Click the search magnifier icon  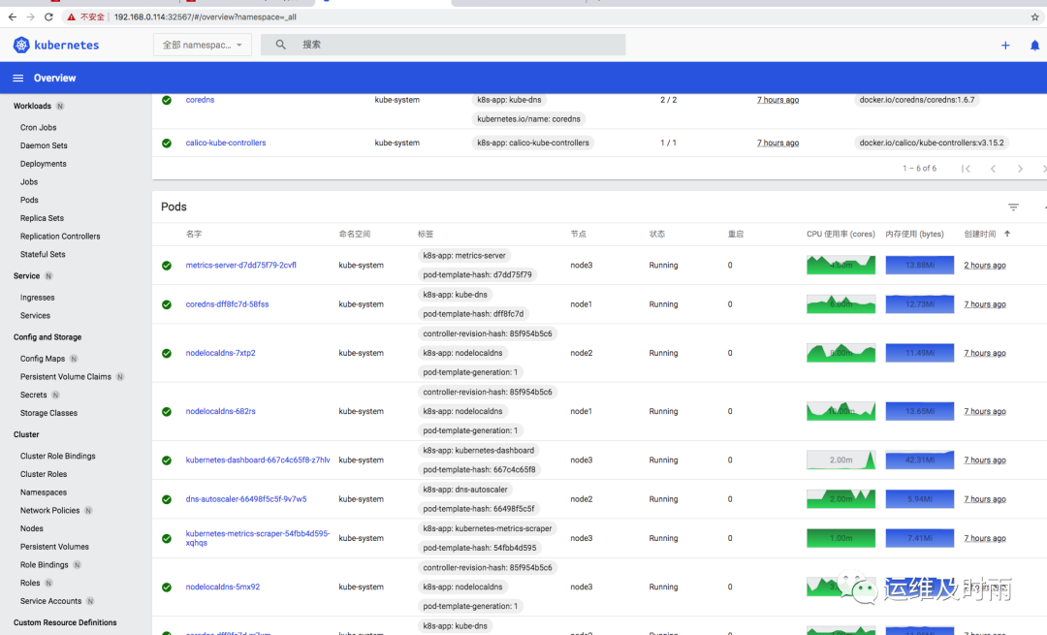[x=280, y=45]
